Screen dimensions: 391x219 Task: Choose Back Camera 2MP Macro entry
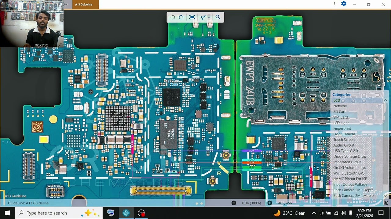click(x=353, y=196)
